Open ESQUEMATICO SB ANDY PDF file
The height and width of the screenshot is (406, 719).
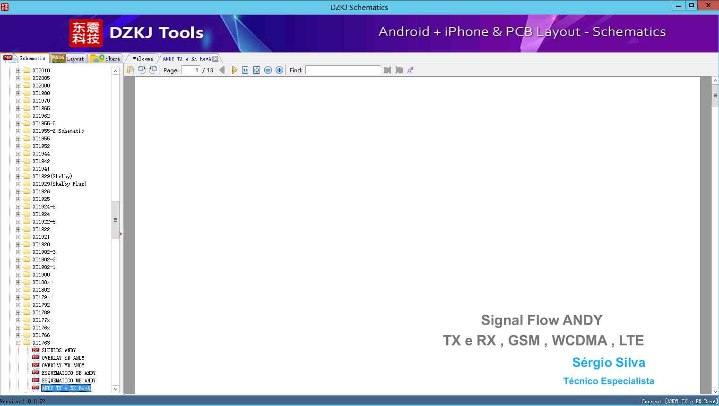pos(69,373)
